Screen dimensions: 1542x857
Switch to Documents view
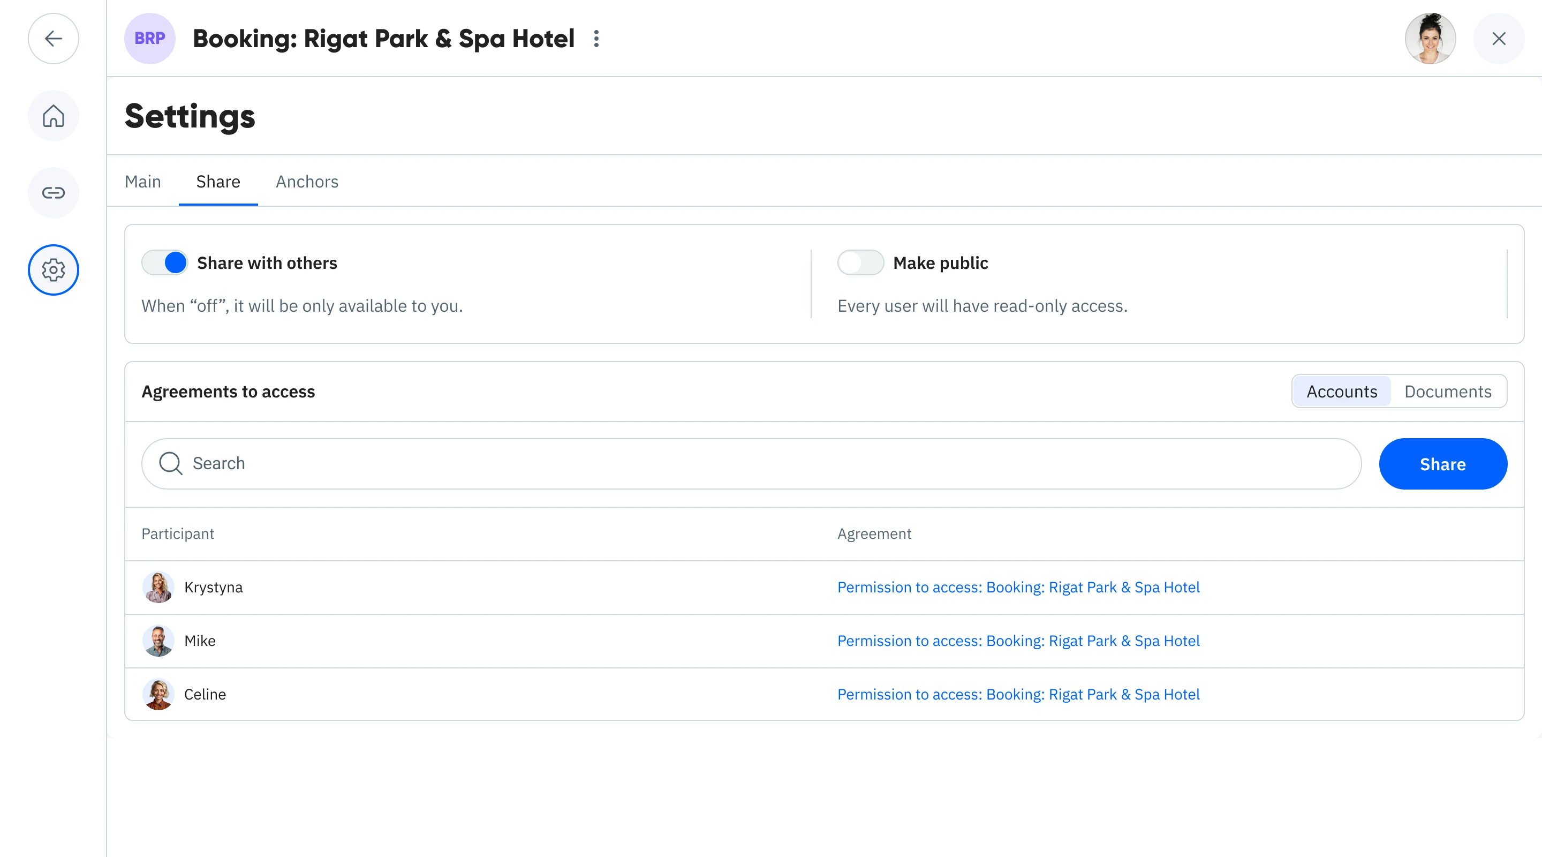pos(1447,392)
